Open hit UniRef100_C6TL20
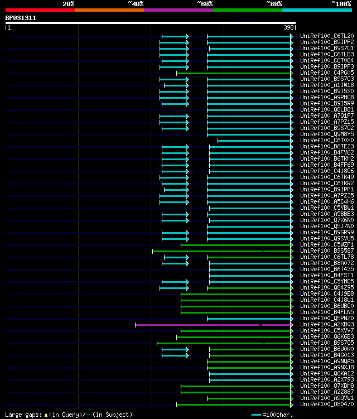This screenshot has height=419, width=357. pyautogui.click(x=327, y=36)
